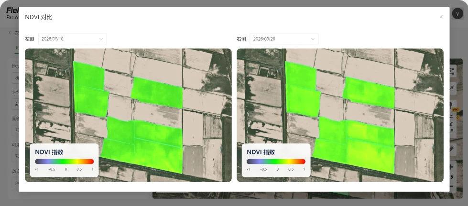Click the locate arrow icon in background map toolbar

(452, 88)
